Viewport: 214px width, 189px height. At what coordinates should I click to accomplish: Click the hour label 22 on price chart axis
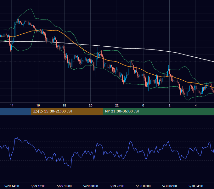point(117,106)
